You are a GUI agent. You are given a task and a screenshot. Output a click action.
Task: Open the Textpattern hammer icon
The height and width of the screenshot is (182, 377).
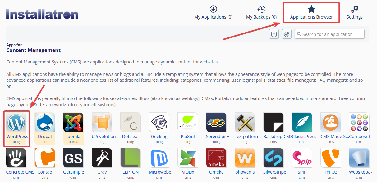tap(245, 122)
